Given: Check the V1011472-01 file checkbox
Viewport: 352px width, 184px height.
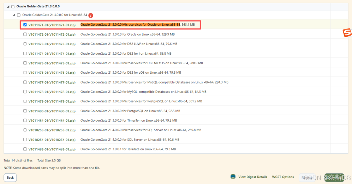Looking at the screenshot, I should tap(25, 34).
